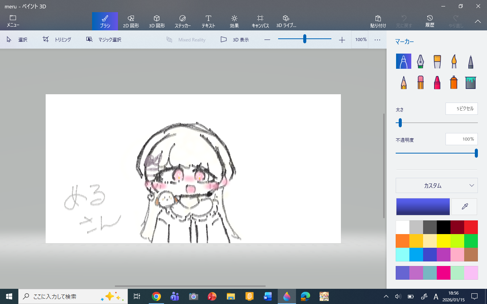Select the crayon tool

coord(437,82)
